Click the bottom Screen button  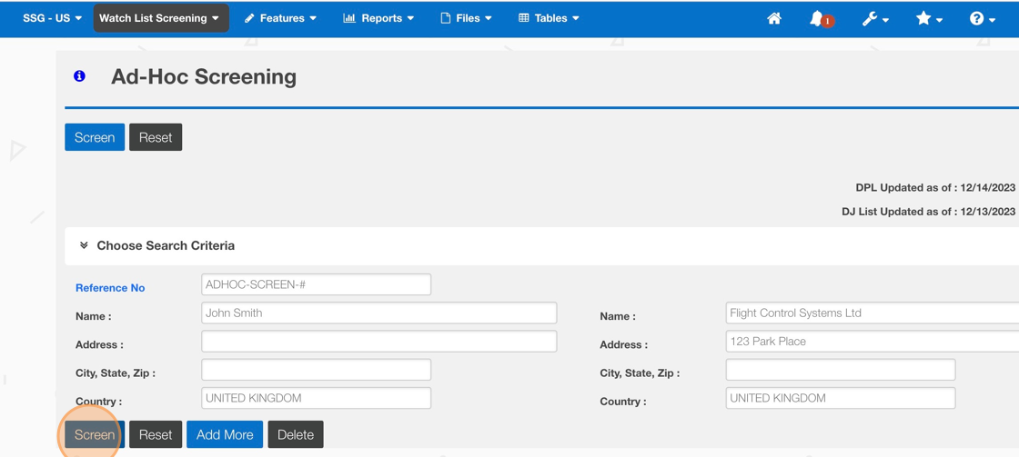tap(95, 434)
